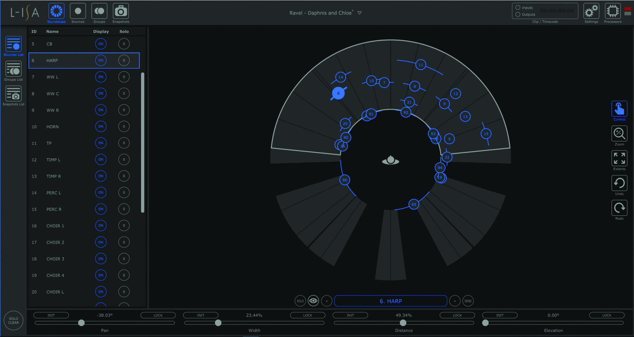Go to previous source with arrow
The width and height of the screenshot is (634, 337).
[327, 301]
